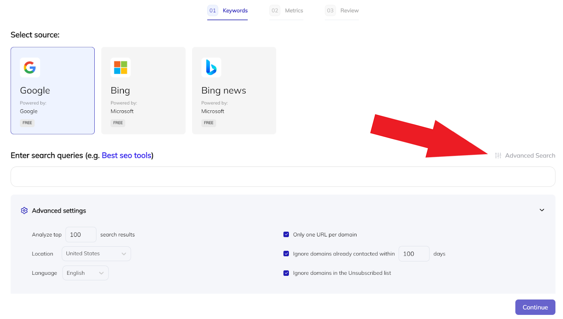Click the Bing news logo icon
The image size is (563, 319).
[x=211, y=67]
